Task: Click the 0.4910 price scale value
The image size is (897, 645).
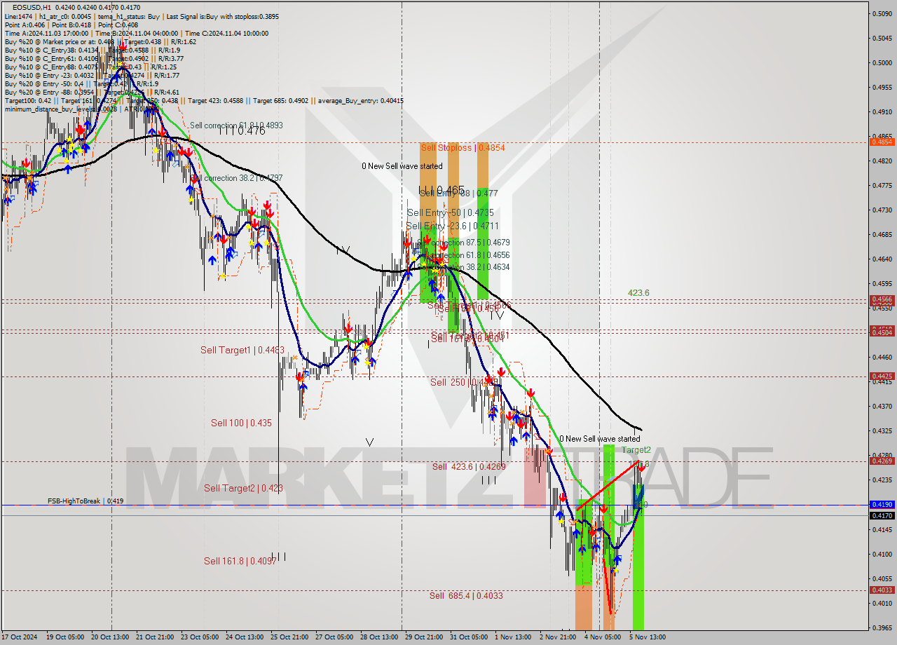Action: click(882, 111)
